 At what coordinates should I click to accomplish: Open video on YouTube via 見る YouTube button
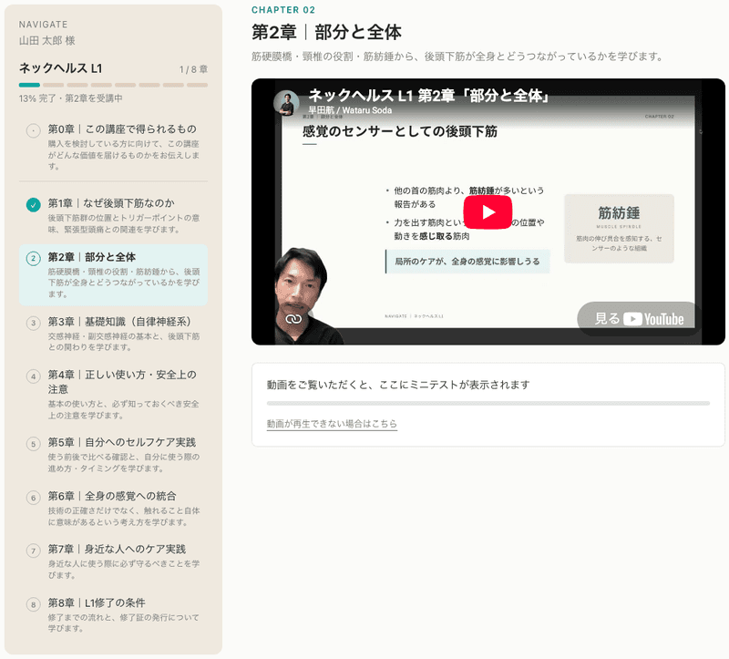click(x=640, y=319)
